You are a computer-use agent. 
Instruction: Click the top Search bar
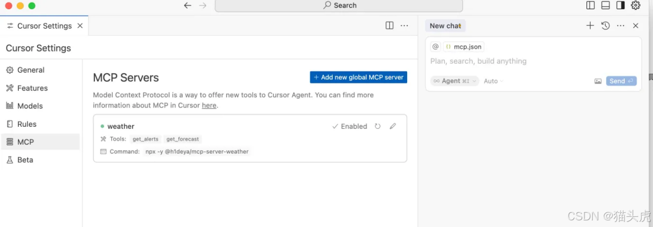pyautogui.click(x=339, y=6)
